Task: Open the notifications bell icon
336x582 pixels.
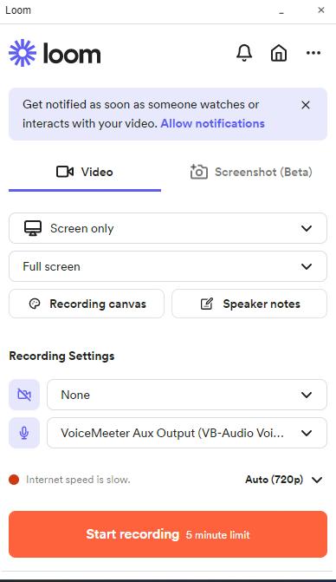Action: click(x=244, y=53)
